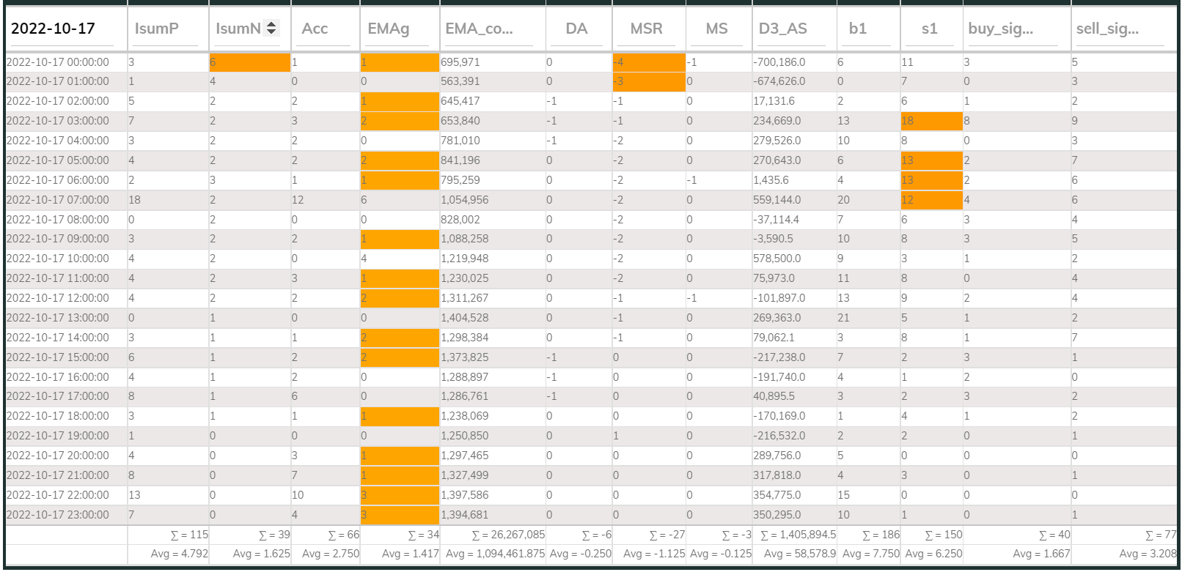Image resolution: width=1182 pixels, height=572 pixels.
Task: Click D3_AS cell showing -700,186.0
Action: pos(779,62)
